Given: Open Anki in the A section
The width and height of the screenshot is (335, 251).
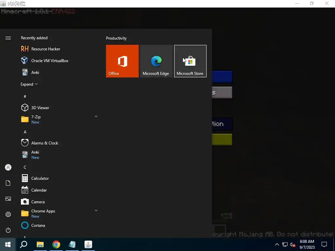Looking at the screenshot, I should click(x=59, y=155).
